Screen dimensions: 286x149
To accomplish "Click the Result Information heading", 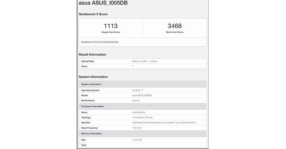I will 92,55.
